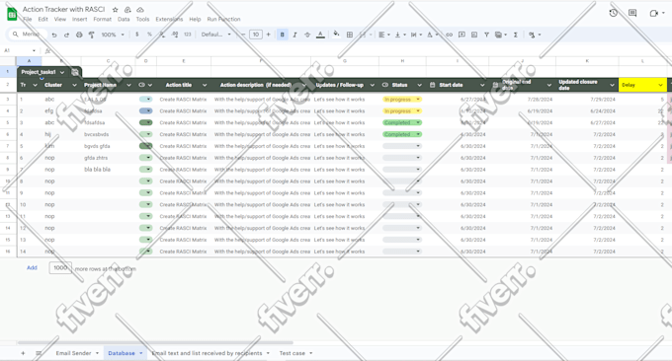This screenshot has width=672, height=361.
Task: Click the decrease decimal places icon
Action: [162, 35]
